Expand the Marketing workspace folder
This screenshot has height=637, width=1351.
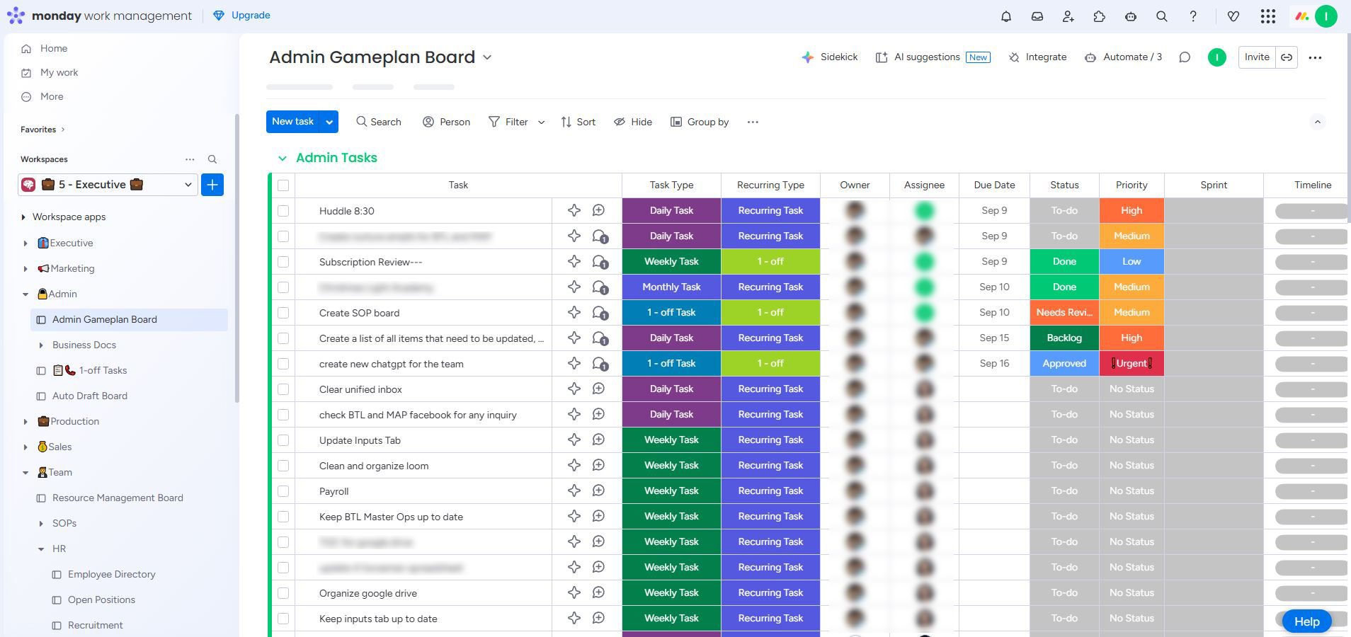click(25, 269)
